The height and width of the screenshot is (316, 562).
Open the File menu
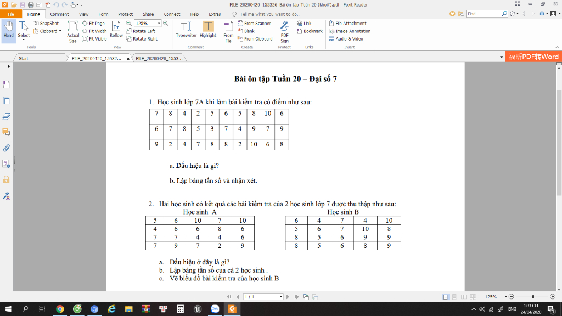(x=11, y=14)
